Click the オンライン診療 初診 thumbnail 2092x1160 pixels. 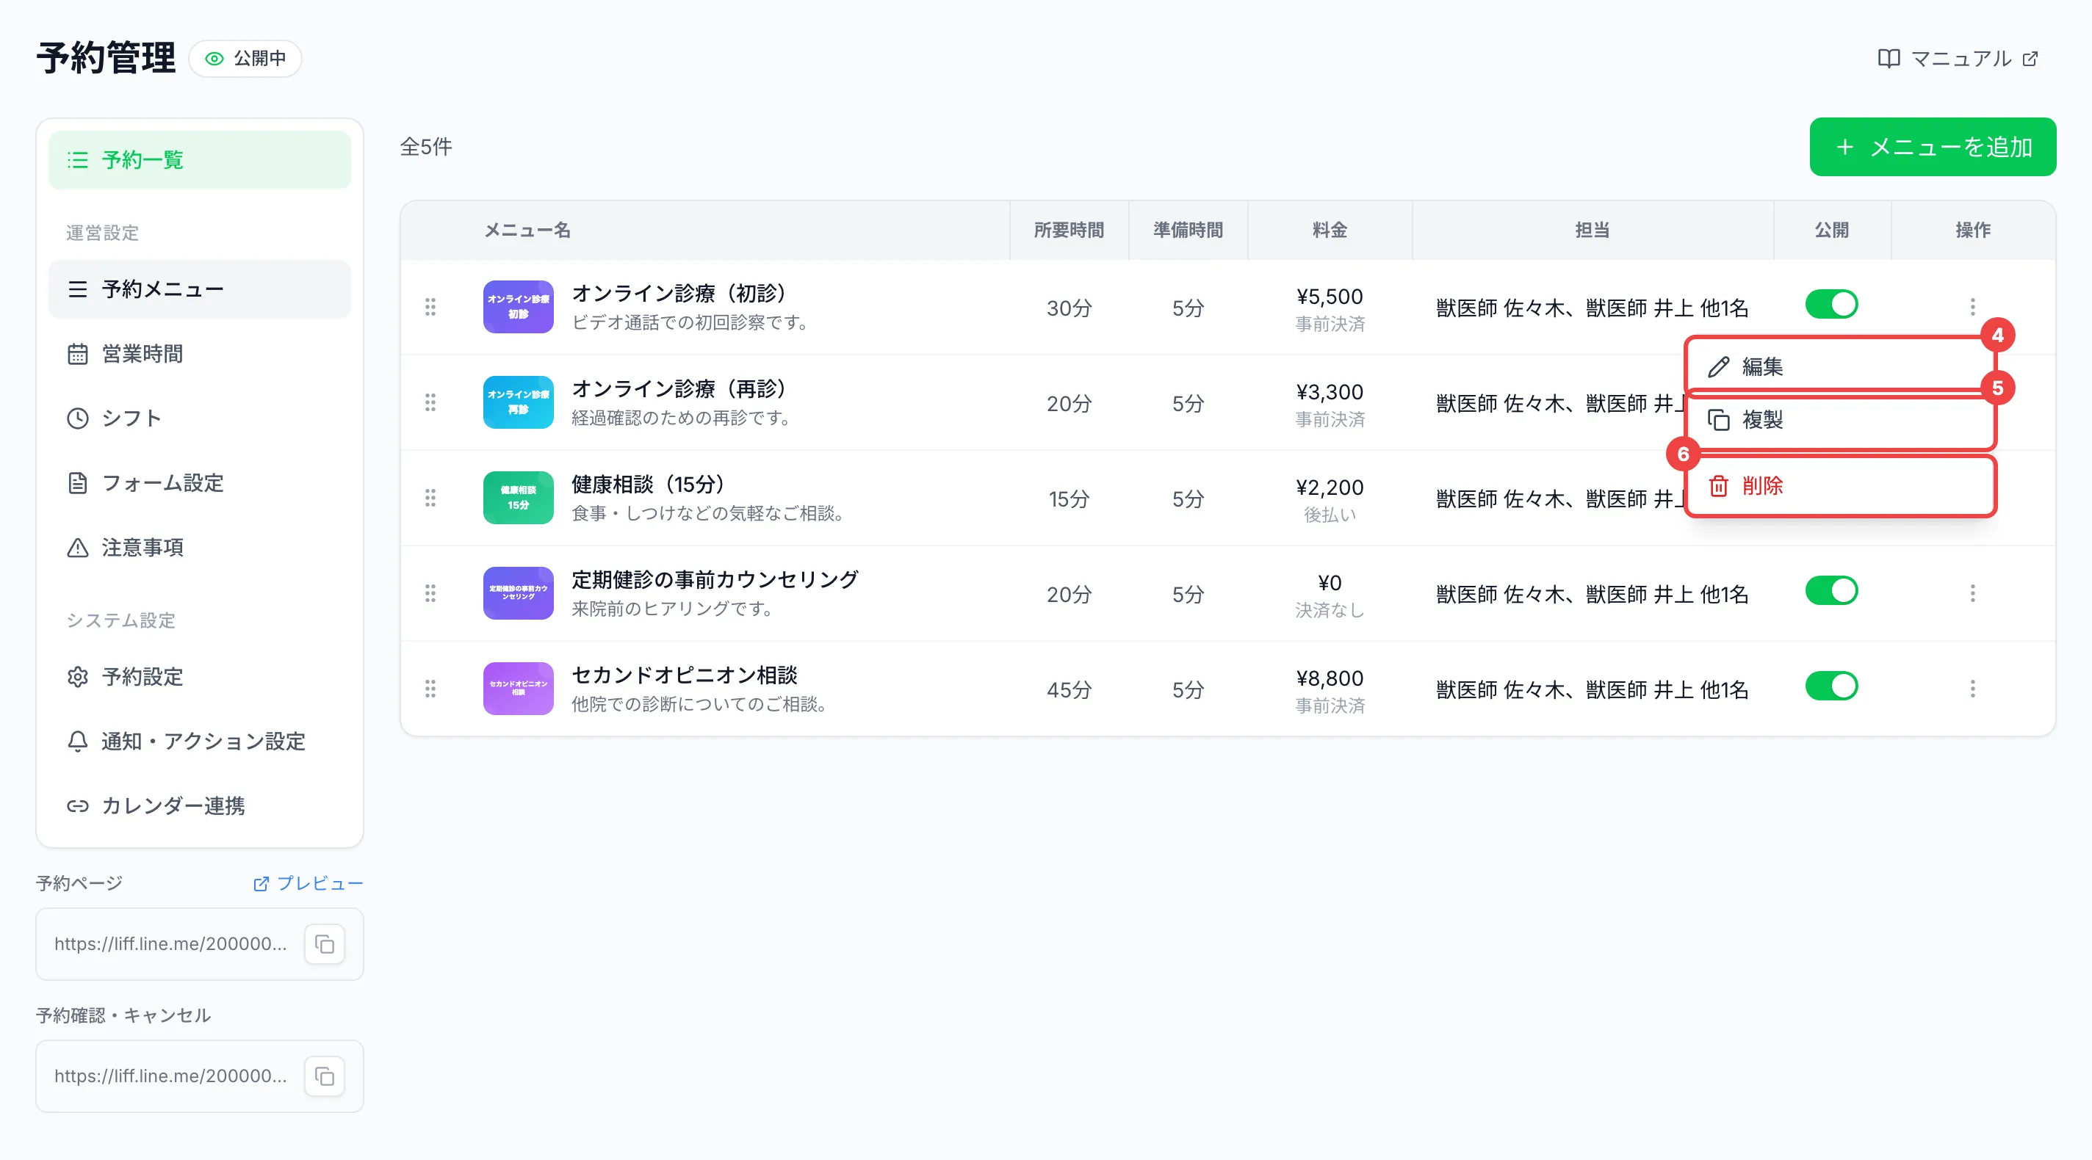click(518, 307)
